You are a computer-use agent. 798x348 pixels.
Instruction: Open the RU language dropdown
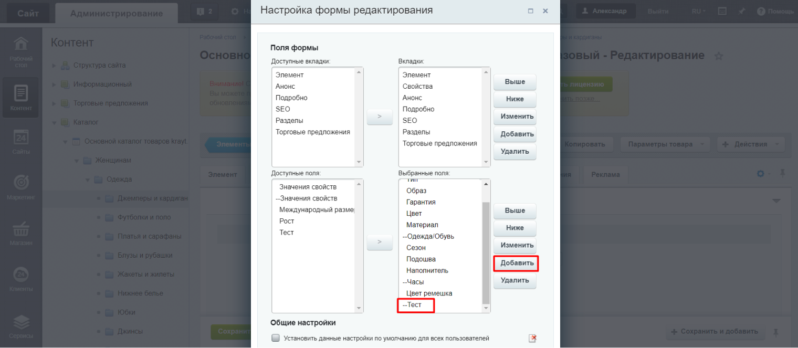click(x=698, y=11)
